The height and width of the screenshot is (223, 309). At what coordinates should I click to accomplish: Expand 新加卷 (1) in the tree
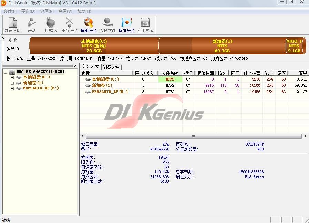pos(12,83)
